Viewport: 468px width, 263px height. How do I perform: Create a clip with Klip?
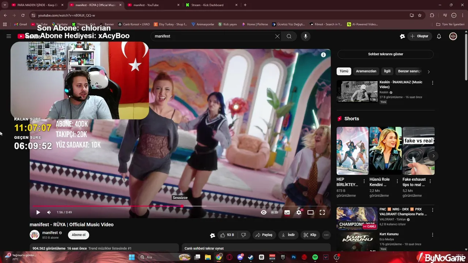click(x=310, y=235)
